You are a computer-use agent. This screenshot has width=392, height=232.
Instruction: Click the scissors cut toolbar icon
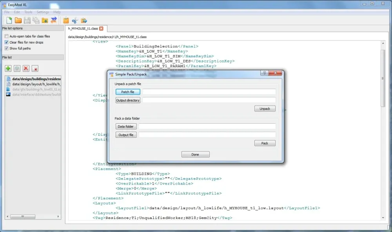75,20
